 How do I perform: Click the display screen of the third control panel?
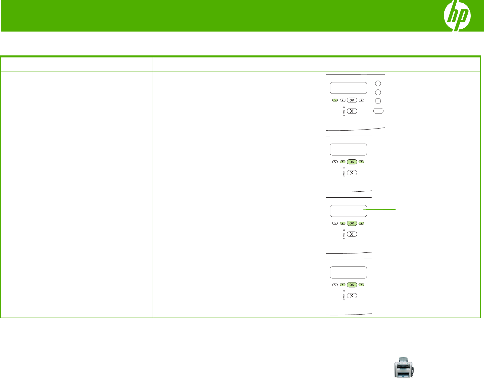point(348,211)
